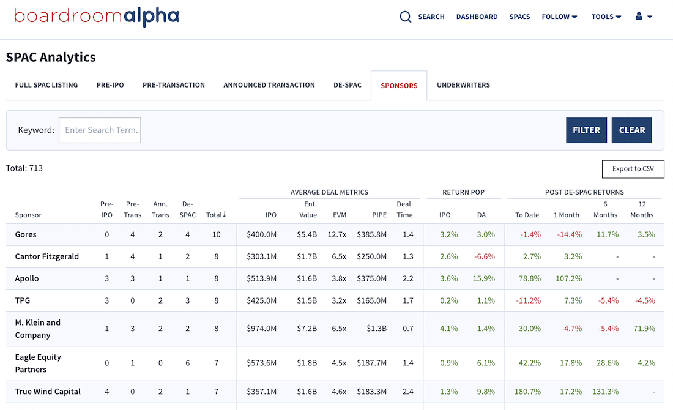Open M. Klein and Company sponsor
The image size is (673, 410).
click(x=38, y=329)
